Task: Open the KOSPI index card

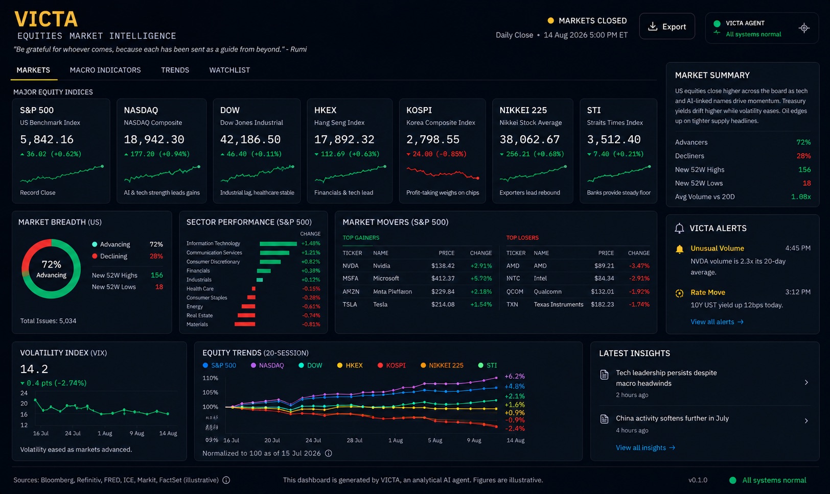Action: pyautogui.click(x=442, y=151)
